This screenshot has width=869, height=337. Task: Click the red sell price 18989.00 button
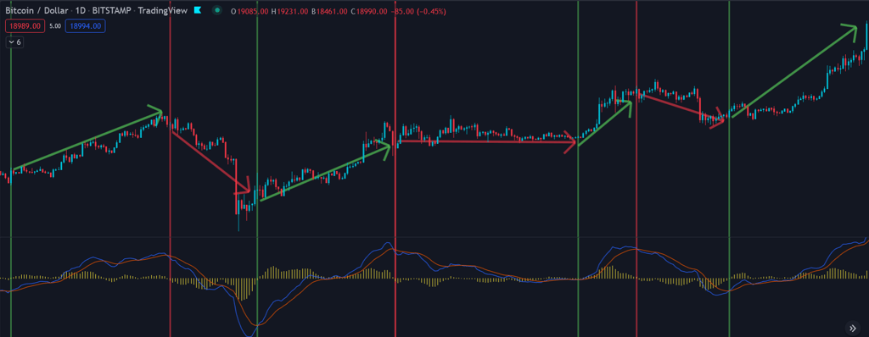click(25, 25)
